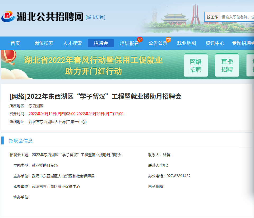Open 就业地图 navigation item
The height and width of the screenshot is (218, 254).
pos(186,43)
